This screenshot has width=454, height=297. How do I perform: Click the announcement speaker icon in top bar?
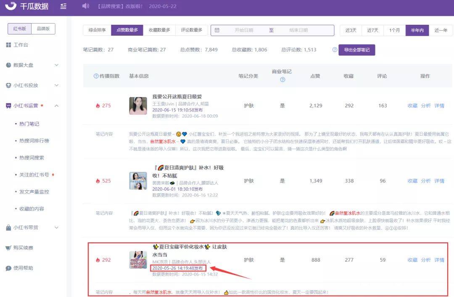pyautogui.click(x=87, y=6)
